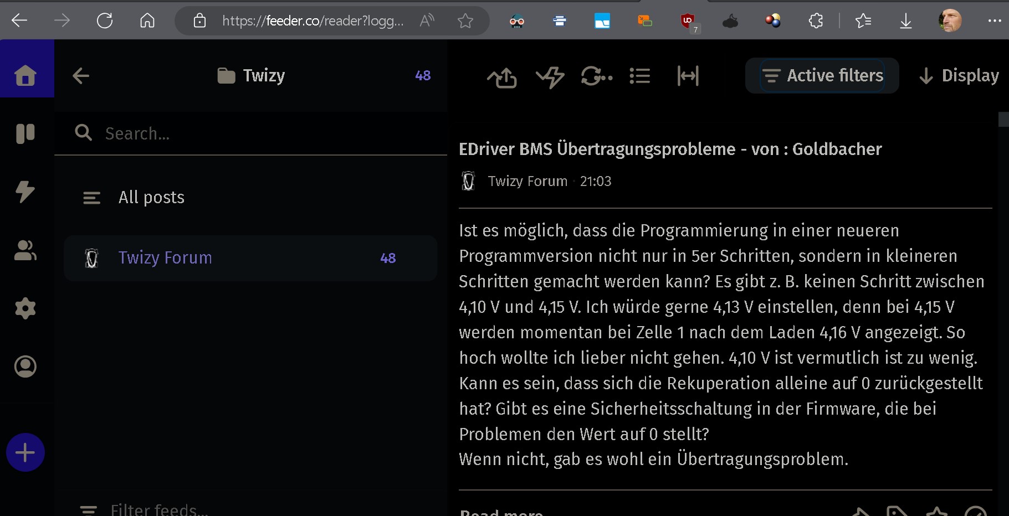Open the Feeder home icon
Screen dimensions: 1009x516
[x=25, y=75]
